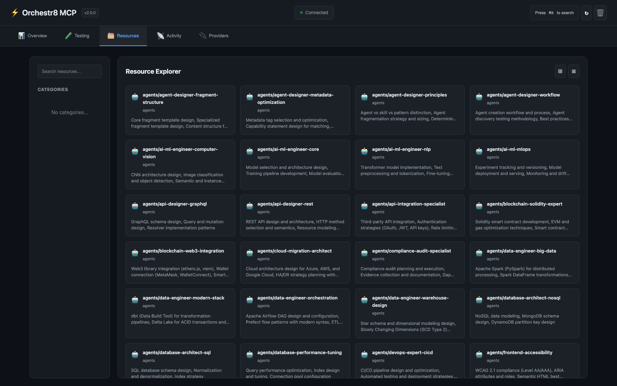This screenshot has height=386, width=617.
Task: Switch to grid view layout
Action: click(560, 71)
